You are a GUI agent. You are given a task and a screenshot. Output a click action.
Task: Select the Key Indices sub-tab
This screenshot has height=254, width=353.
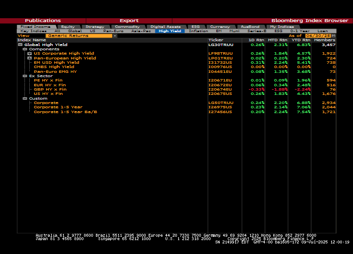[x=33, y=31]
